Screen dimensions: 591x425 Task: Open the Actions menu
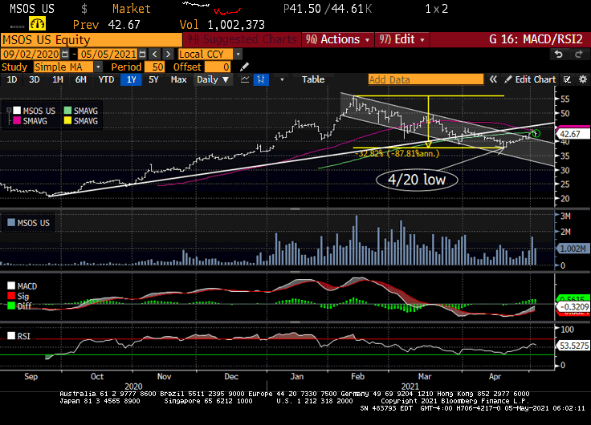pos(338,39)
